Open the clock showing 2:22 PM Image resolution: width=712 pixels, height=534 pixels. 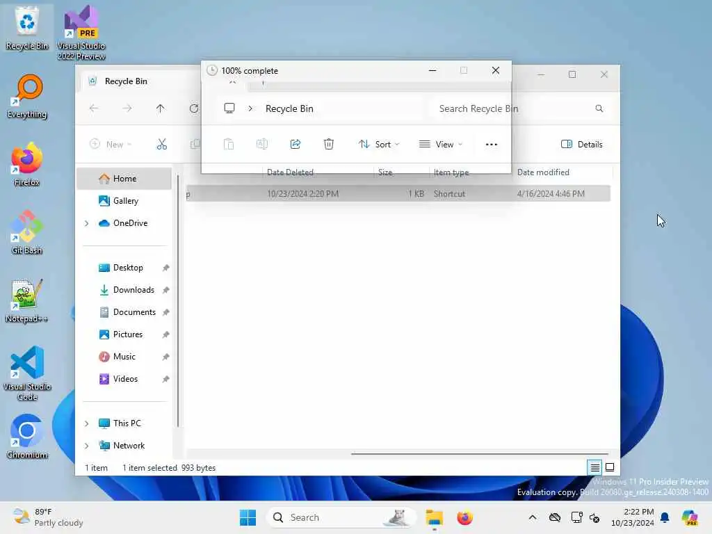pyautogui.click(x=633, y=517)
